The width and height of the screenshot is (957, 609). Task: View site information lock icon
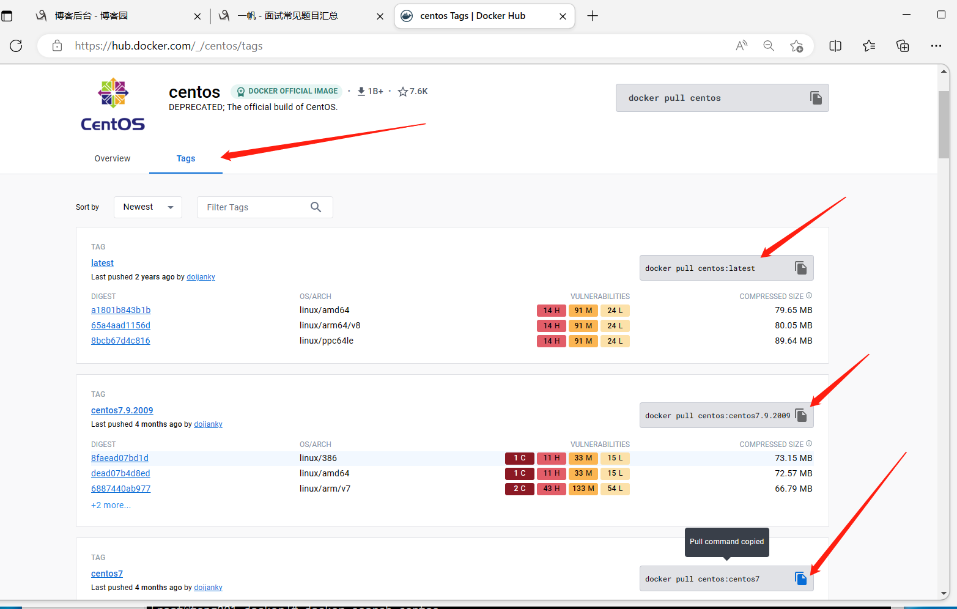[x=57, y=46]
